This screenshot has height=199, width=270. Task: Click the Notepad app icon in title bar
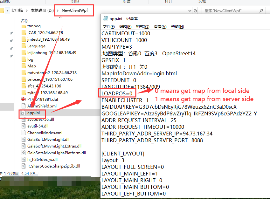(106, 18)
